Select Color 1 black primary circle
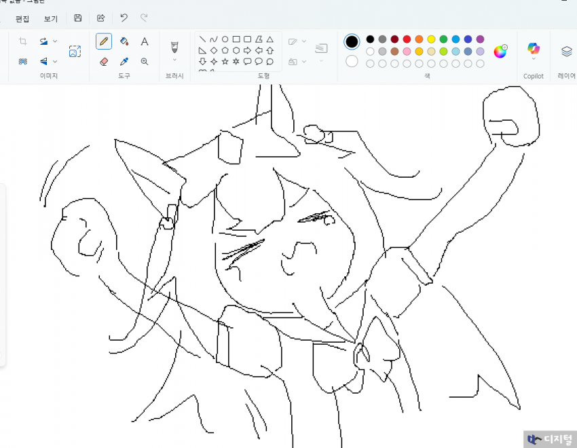 pyautogui.click(x=352, y=41)
